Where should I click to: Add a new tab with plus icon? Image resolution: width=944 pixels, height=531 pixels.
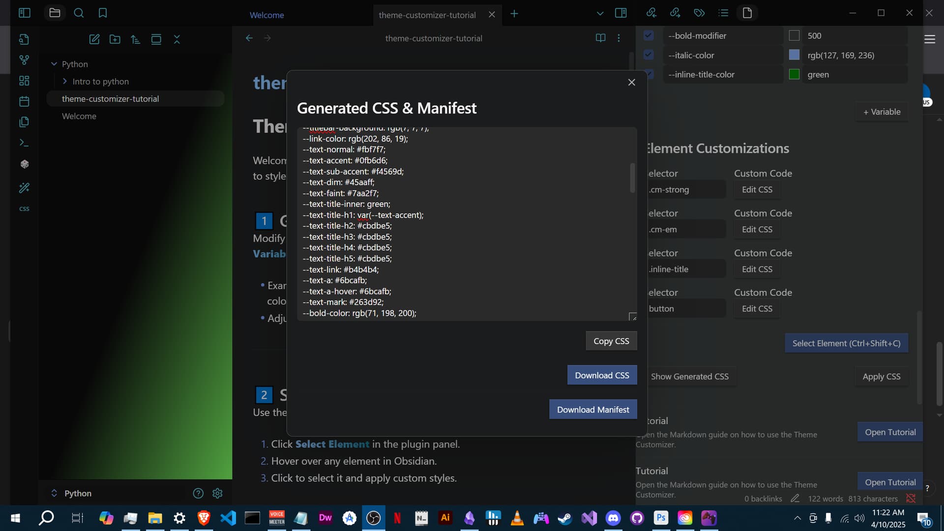coord(514,14)
